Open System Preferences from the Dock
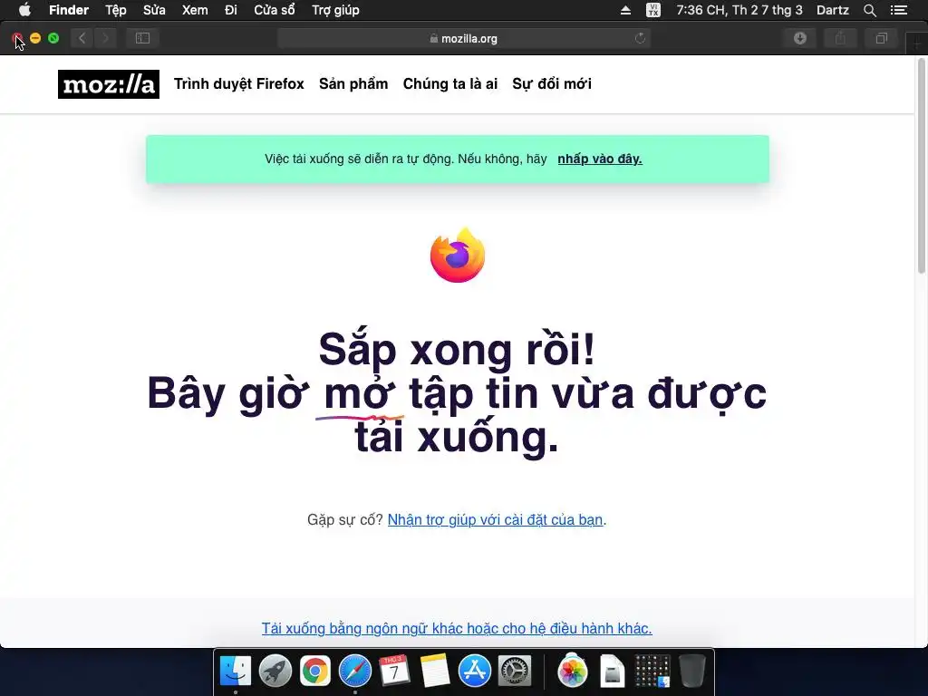Screen dimensions: 928x696 click(x=515, y=672)
